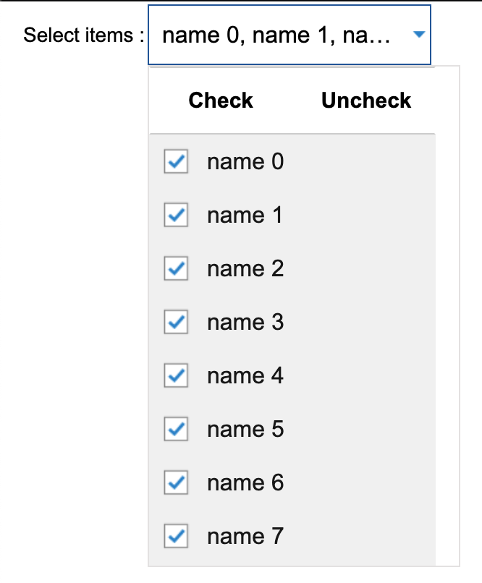
Task: Click the Check all button
Action: [x=221, y=101]
